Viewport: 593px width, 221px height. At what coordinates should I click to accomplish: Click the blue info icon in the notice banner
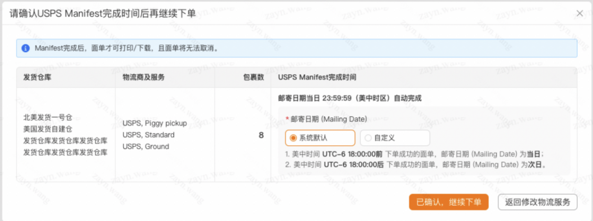point(26,48)
